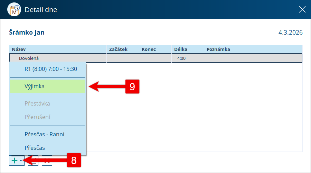Pick the Přesčas menu entry

pyautogui.click(x=47, y=148)
